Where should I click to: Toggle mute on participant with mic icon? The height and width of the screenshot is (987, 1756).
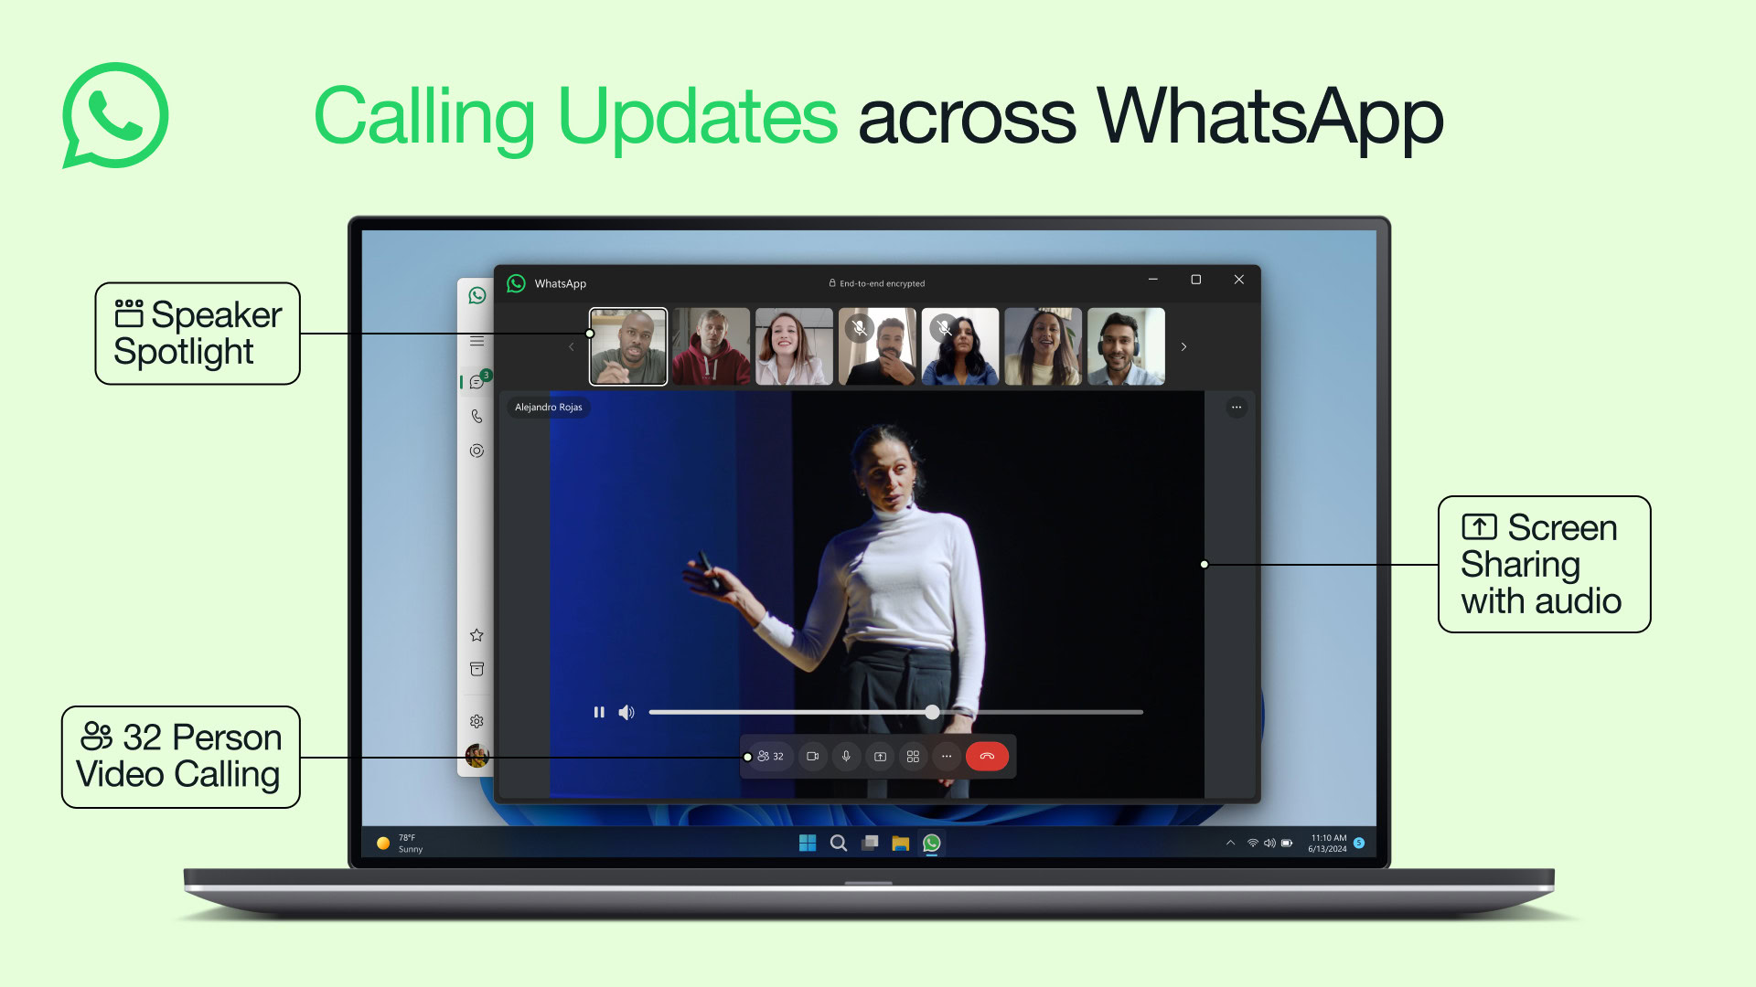click(858, 326)
